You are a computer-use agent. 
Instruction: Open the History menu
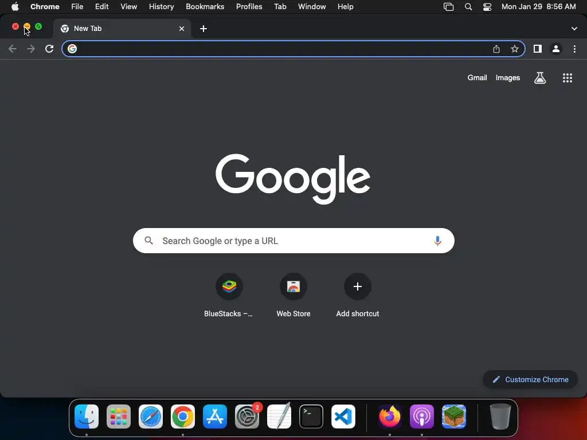pyautogui.click(x=161, y=7)
